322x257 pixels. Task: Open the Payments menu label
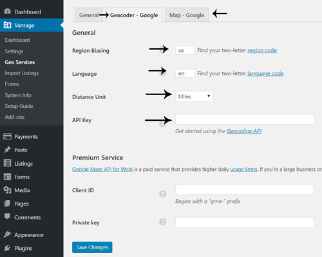click(26, 137)
